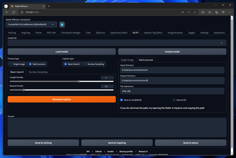Image resolution: width=236 pixels, height=158 pixels.
Task: Select Beam Search caption type radio
Action: pos(72,64)
